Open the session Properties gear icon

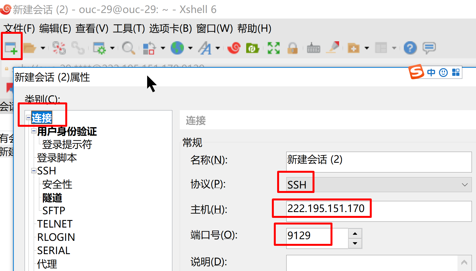[x=99, y=48]
